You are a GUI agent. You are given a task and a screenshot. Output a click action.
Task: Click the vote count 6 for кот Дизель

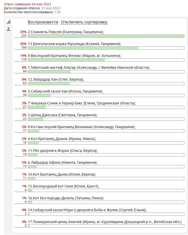coord(26,202)
